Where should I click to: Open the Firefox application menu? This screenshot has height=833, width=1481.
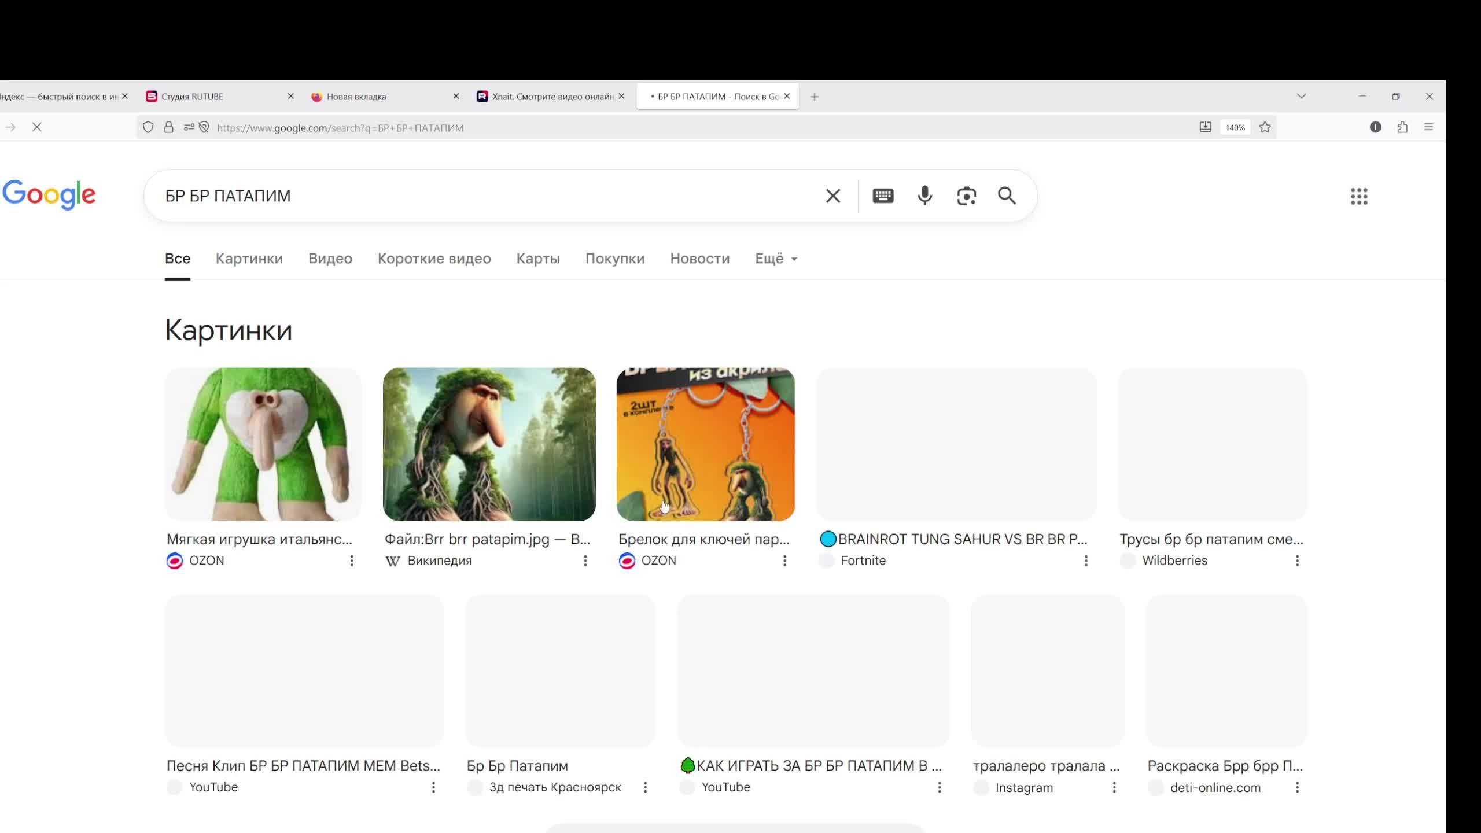[1428, 127]
